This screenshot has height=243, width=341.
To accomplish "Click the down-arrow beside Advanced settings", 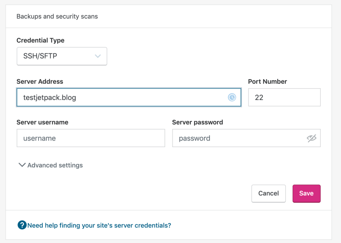I will (x=22, y=165).
